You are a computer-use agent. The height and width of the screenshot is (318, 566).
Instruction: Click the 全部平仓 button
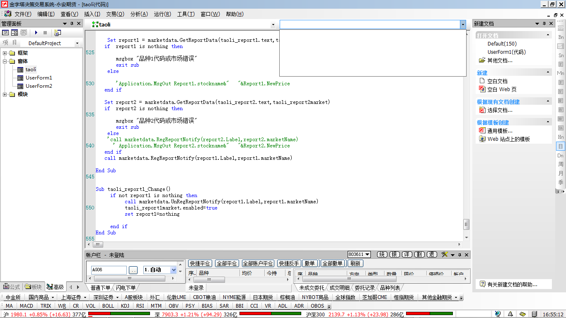coord(227,263)
